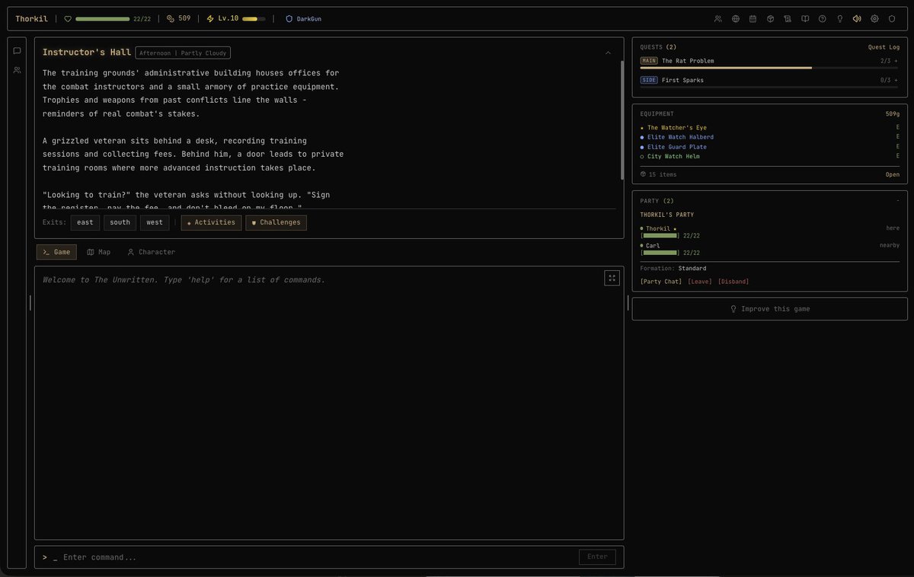The height and width of the screenshot is (577, 914).
Task: Open the world globe icon
Action: 736,18
